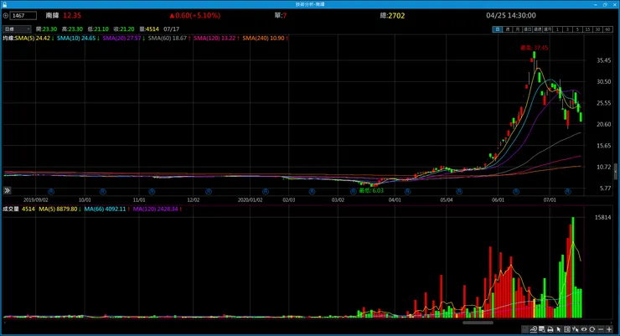The width and height of the screenshot is (620, 336).
Task: Click the event marker near 12/02 date
Action: (209, 191)
